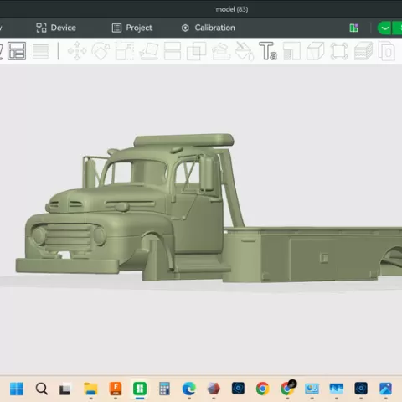Viewport: 402px width, 402px height.
Task: Open the Photos app on taskbar
Action: (385, 389)
